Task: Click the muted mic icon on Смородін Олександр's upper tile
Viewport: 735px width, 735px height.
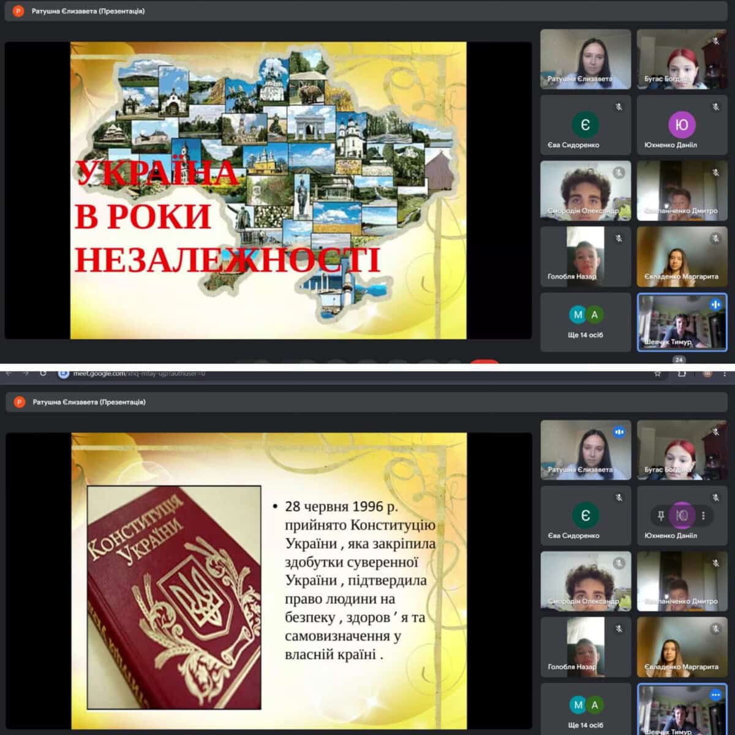Action: tap(619, 173)
